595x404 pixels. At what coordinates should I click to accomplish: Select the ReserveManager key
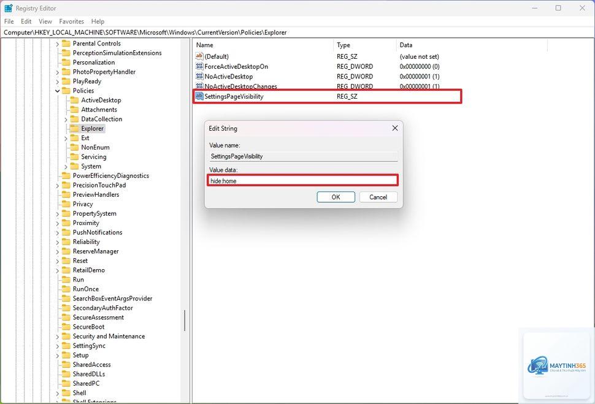coord(96,251)
